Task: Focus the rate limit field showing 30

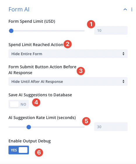Action: click(x=111, y=127)
